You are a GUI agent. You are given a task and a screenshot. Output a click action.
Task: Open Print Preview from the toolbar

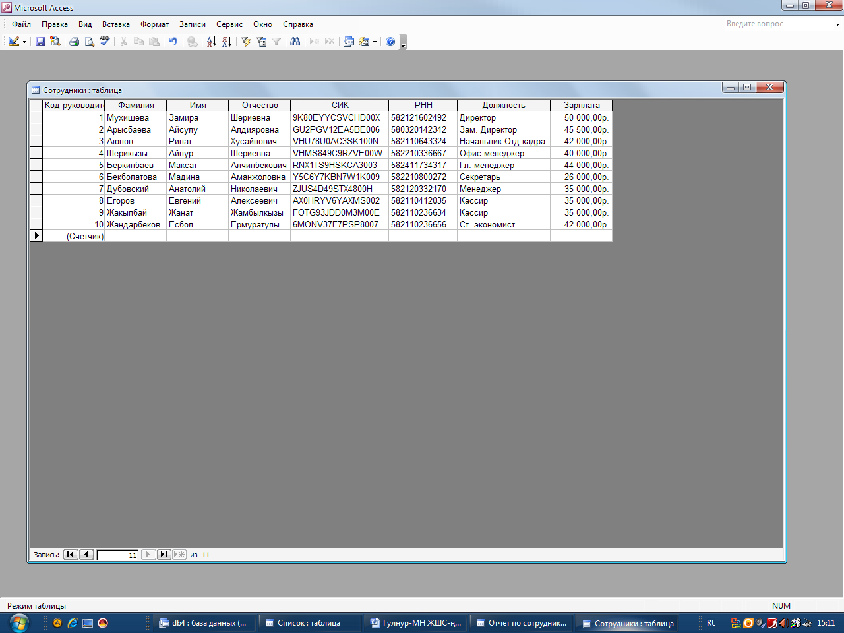point(89,42)
